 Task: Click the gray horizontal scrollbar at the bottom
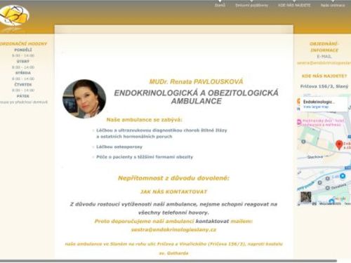[168, 261]
